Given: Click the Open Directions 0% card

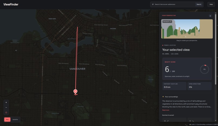Looking at the screenshot, I should [200, 86].
